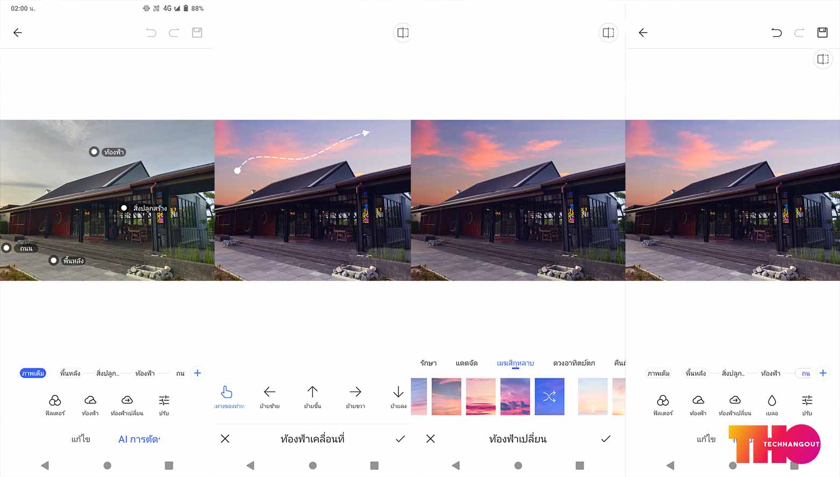Viewport: 840px width, 477px height.
Task: Pick the purple cloud sky thumbnail
Action: (x=515, y=397)
